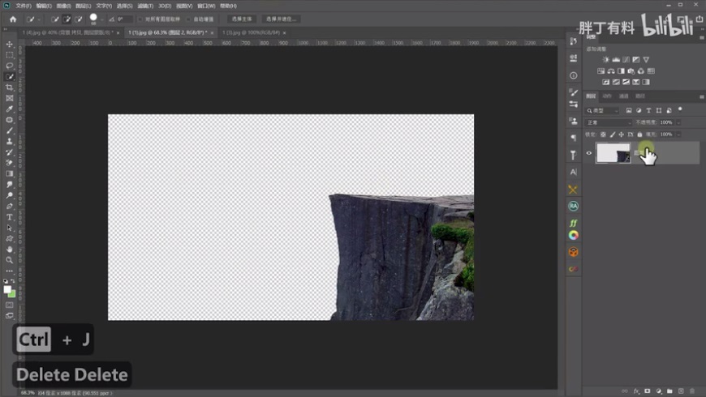Click the 选择并遮住... button
This screenshot has width=706, height=397.
[x=282, y=19]
